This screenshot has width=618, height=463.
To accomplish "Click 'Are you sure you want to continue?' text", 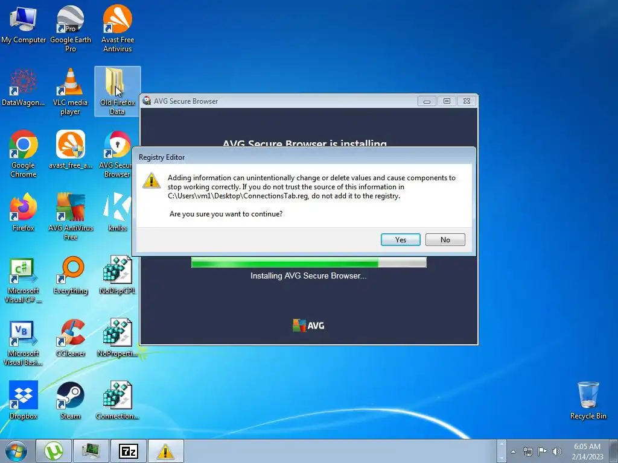I will click(x=226, y=214).
